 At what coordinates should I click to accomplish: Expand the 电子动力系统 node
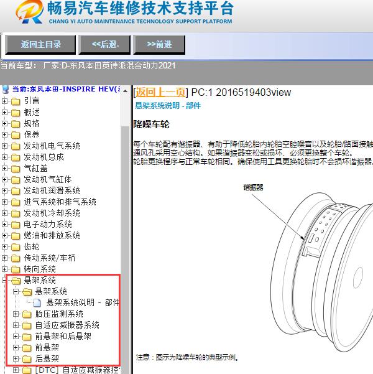pyautogui.click(x=4, y=225)
